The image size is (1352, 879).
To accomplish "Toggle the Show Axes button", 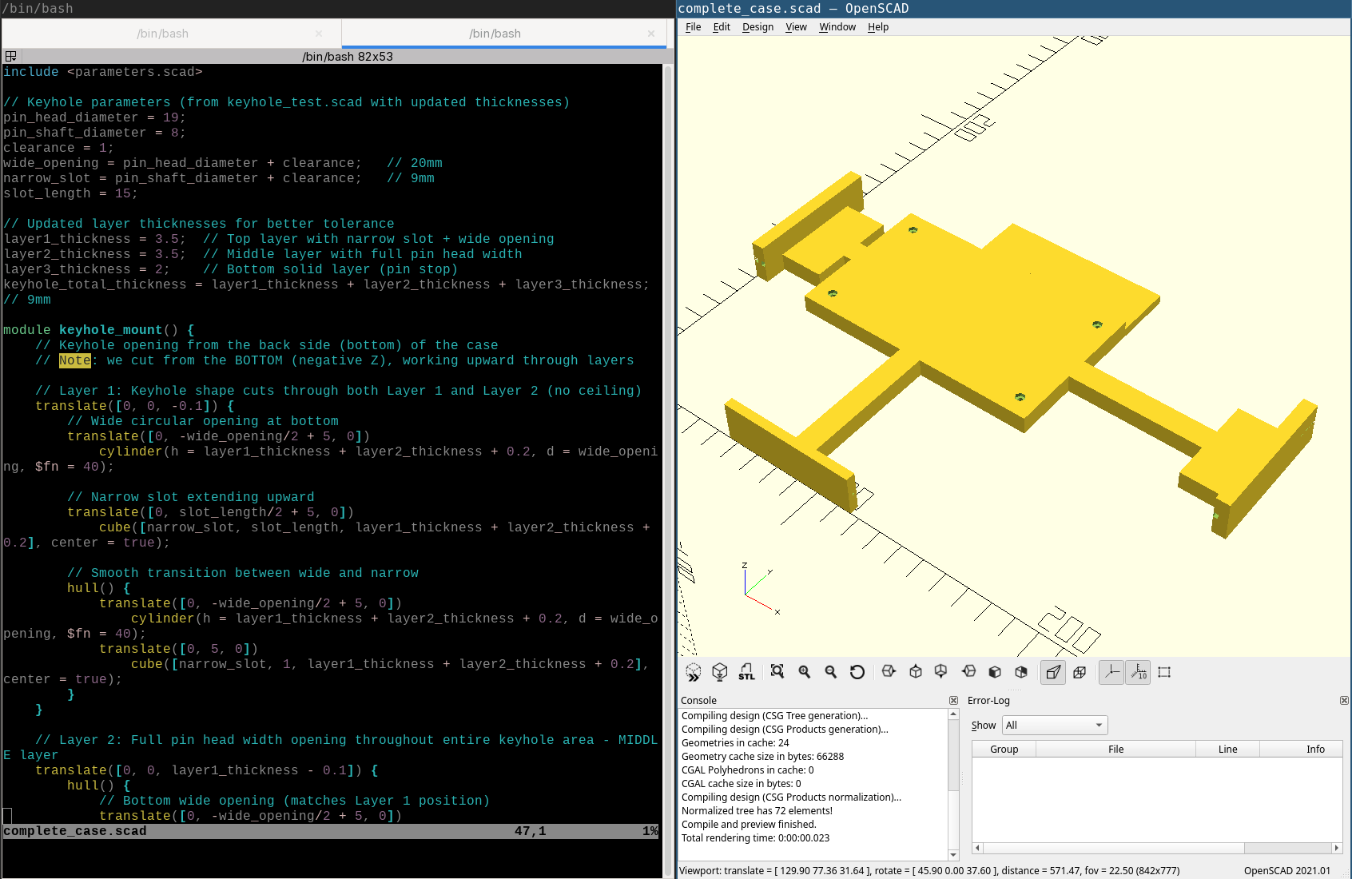I will point(1111,672).
